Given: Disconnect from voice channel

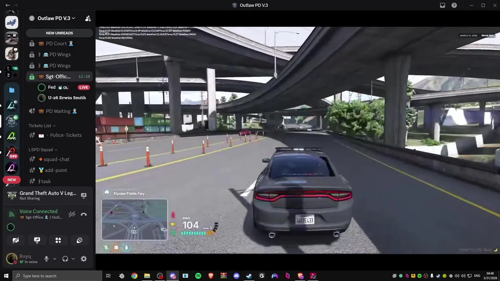Looking at the screenshot, I should tap(84, 214).
